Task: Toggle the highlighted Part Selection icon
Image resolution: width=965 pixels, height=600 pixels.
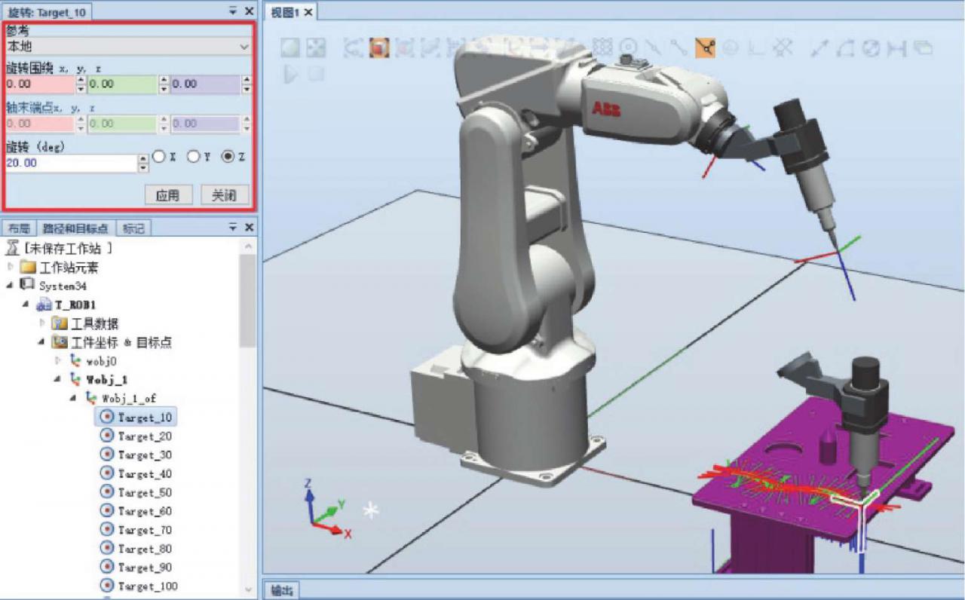Action: coord(378,48)
